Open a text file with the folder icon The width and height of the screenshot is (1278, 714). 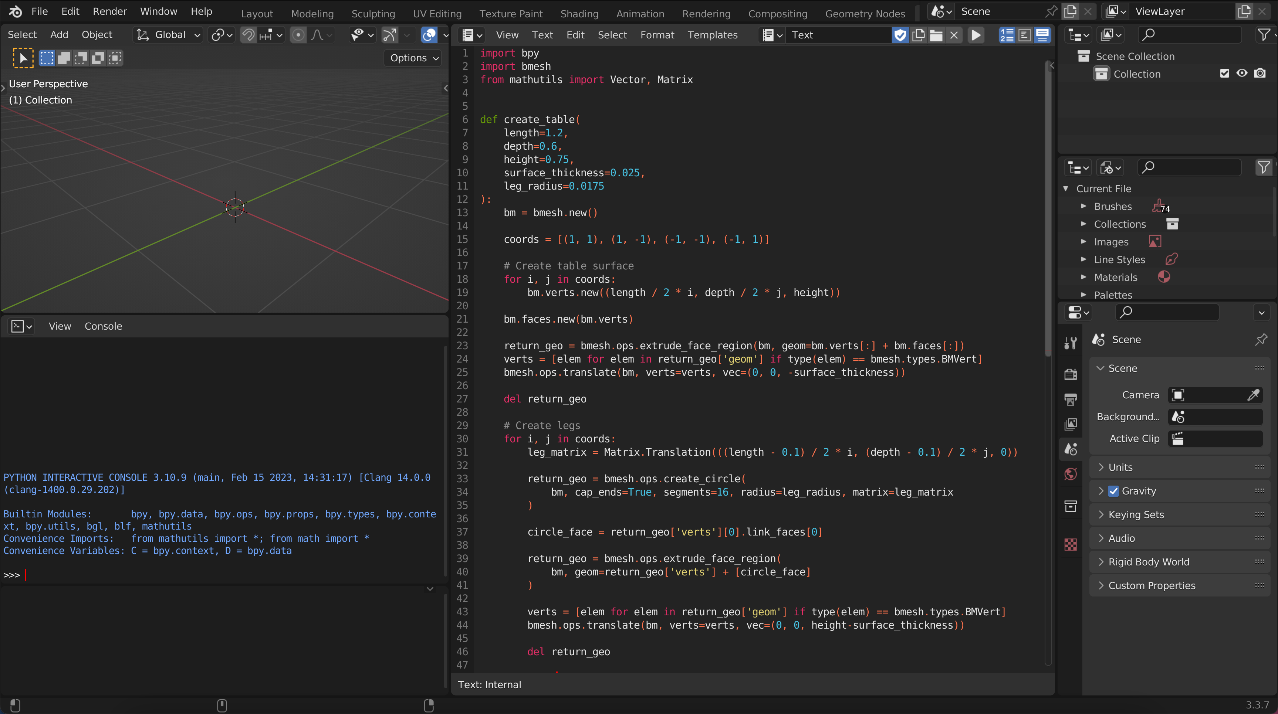click(936, 35)
